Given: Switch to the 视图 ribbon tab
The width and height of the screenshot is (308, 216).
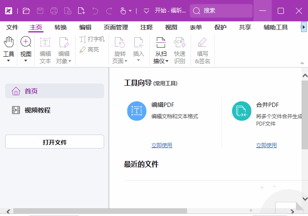Looking at the screenshot, I should [171, 27].
